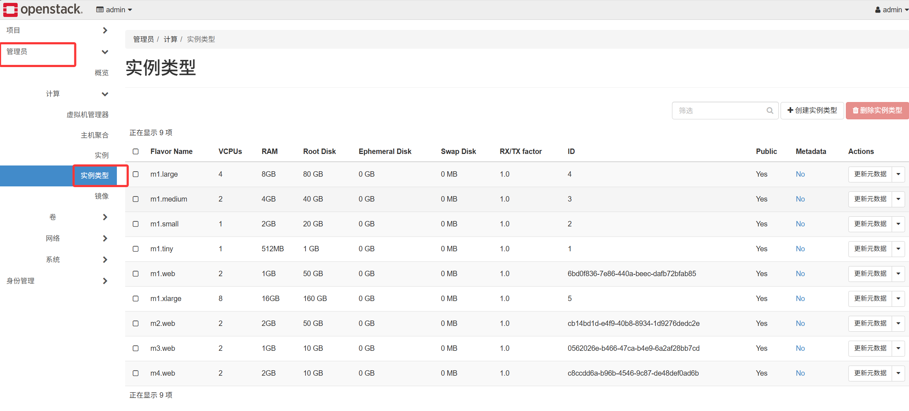Check the m1.small row checkbox
Image resolution: width=909 pixels, height=411 pixels.
tap(136, 224)
